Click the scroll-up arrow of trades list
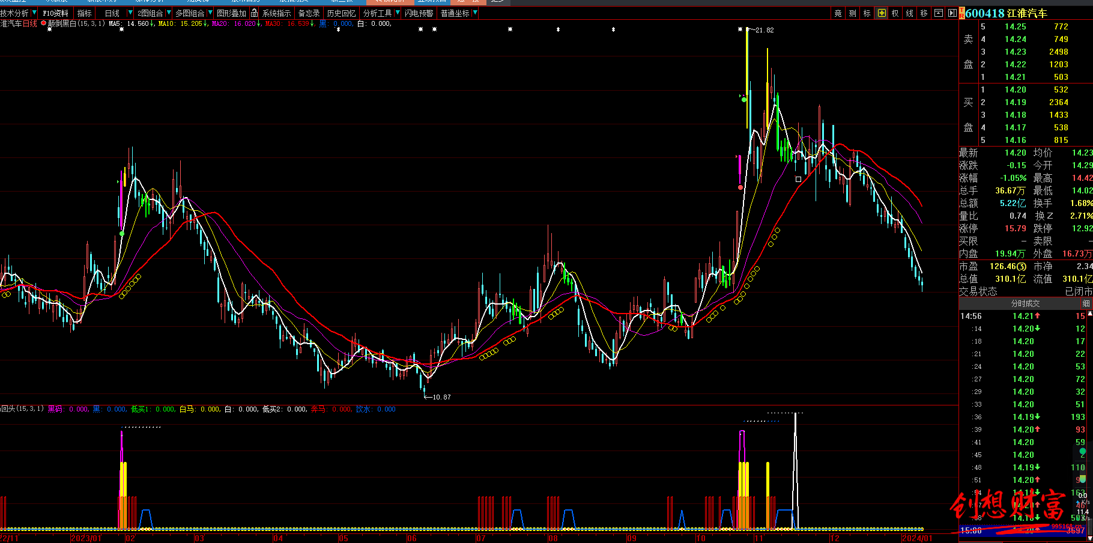Viewport: 1093px width, 543px height. click(1090, 312)
